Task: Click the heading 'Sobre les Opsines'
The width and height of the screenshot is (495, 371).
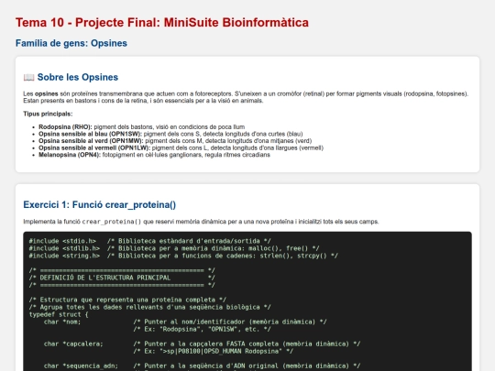Action: [x=78, y=77]
